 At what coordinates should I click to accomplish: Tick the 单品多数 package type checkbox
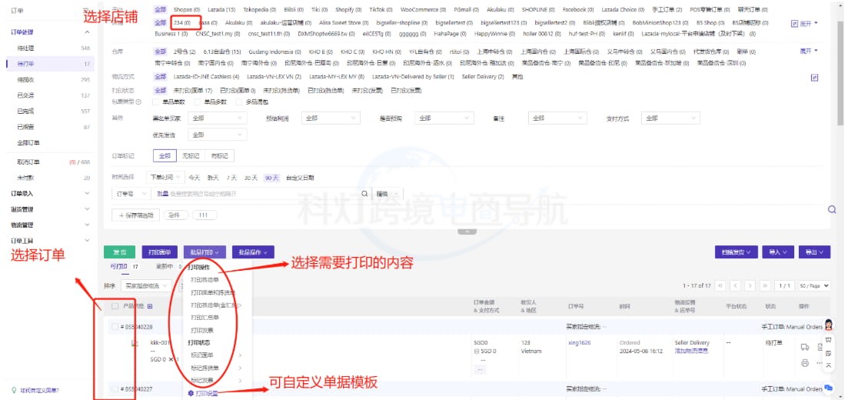tap(198, 102)
